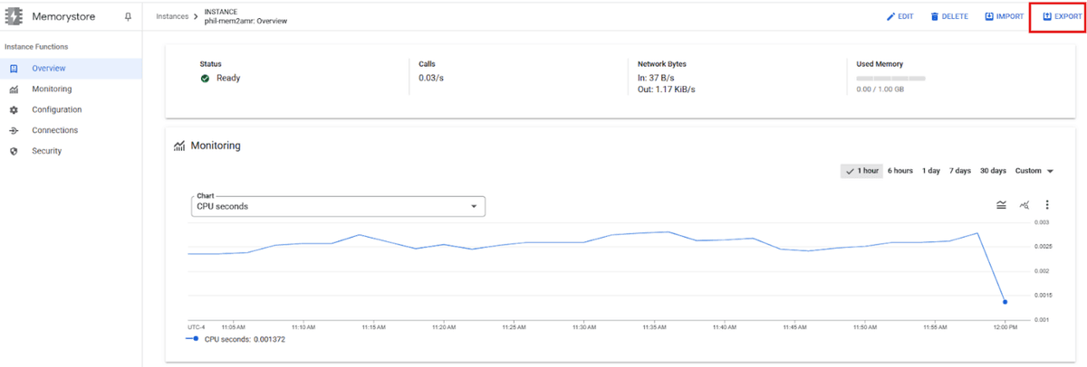Click the Monitoring section heading icon
The image size is (1087, 367).
click(179, 145)
